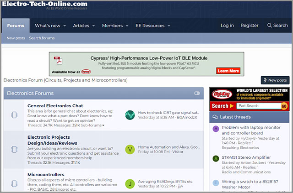Image resolution: width=293 pixels, height=193 pixels.
Task: Open the Radio and Communications forum link
Action: (x=246, y=172)
